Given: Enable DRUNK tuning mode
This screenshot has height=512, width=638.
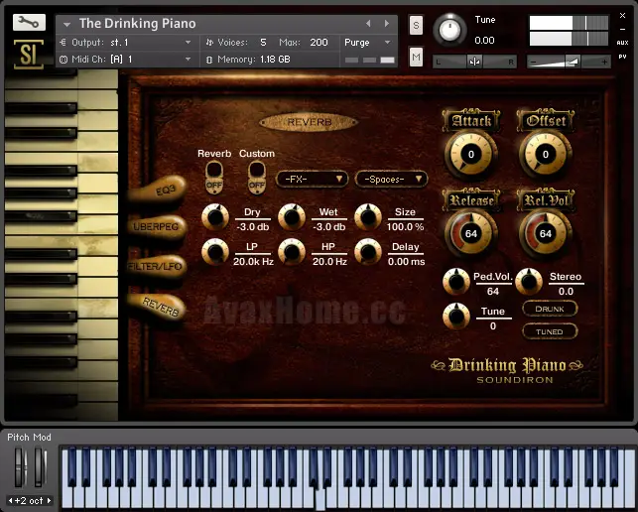Looking at the screenshot, I should coord(550,309).
